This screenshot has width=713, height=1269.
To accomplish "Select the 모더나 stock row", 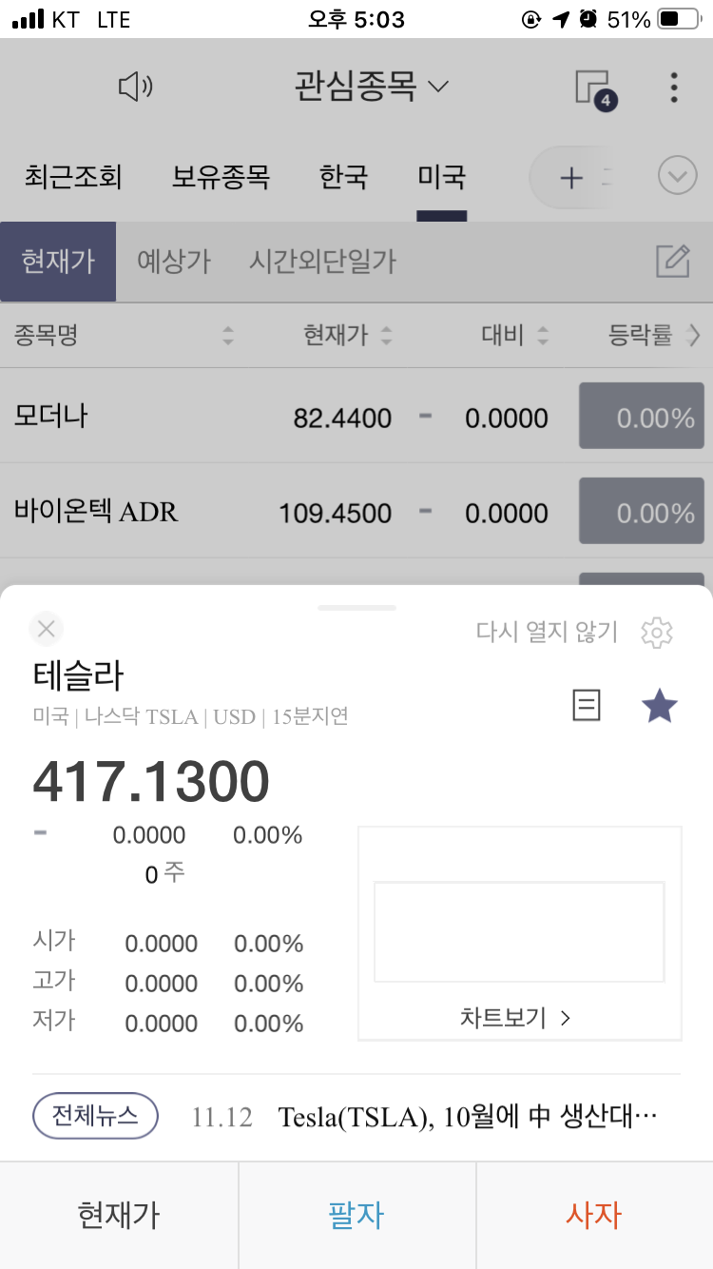I will [x=356, y=416].
